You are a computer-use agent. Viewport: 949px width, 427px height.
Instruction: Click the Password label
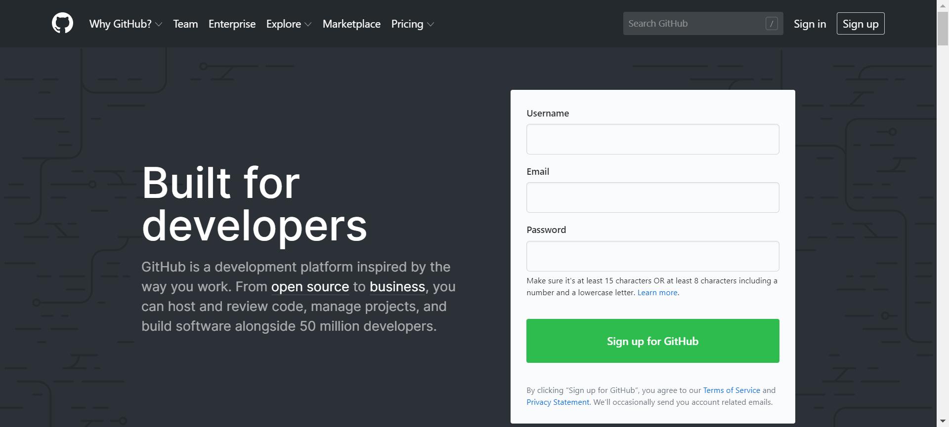546,230
